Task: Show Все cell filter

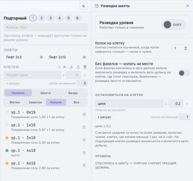Action: point(76,102)
